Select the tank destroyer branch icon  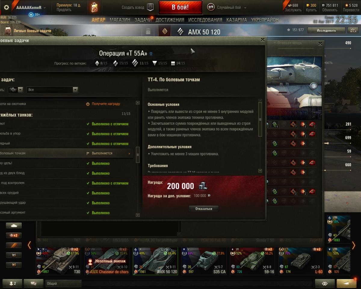pos(155,63)
